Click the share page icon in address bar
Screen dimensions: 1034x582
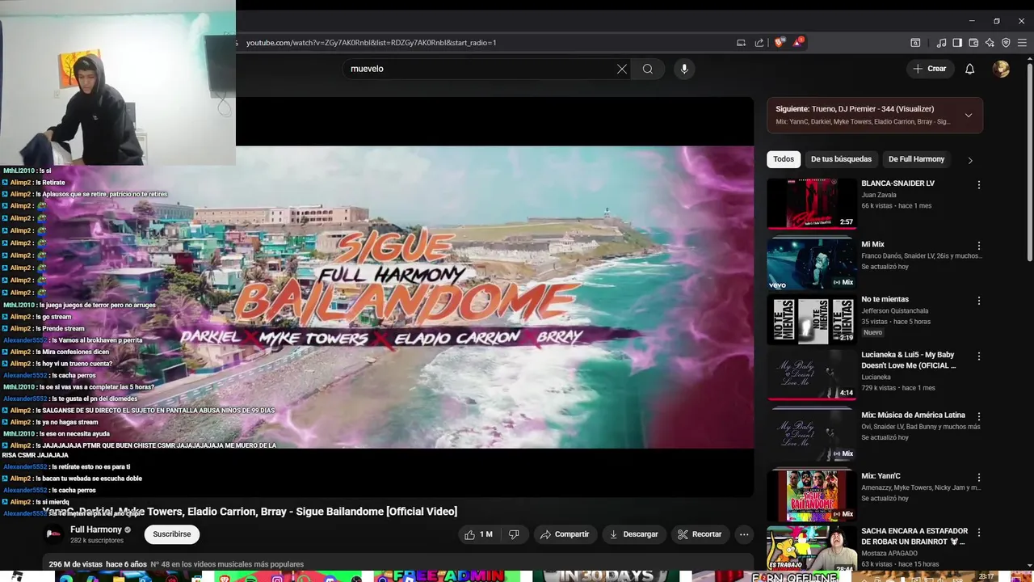pos(759,43)
